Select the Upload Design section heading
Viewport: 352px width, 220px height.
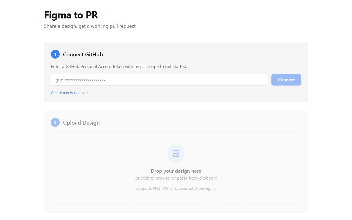[81, 122]
